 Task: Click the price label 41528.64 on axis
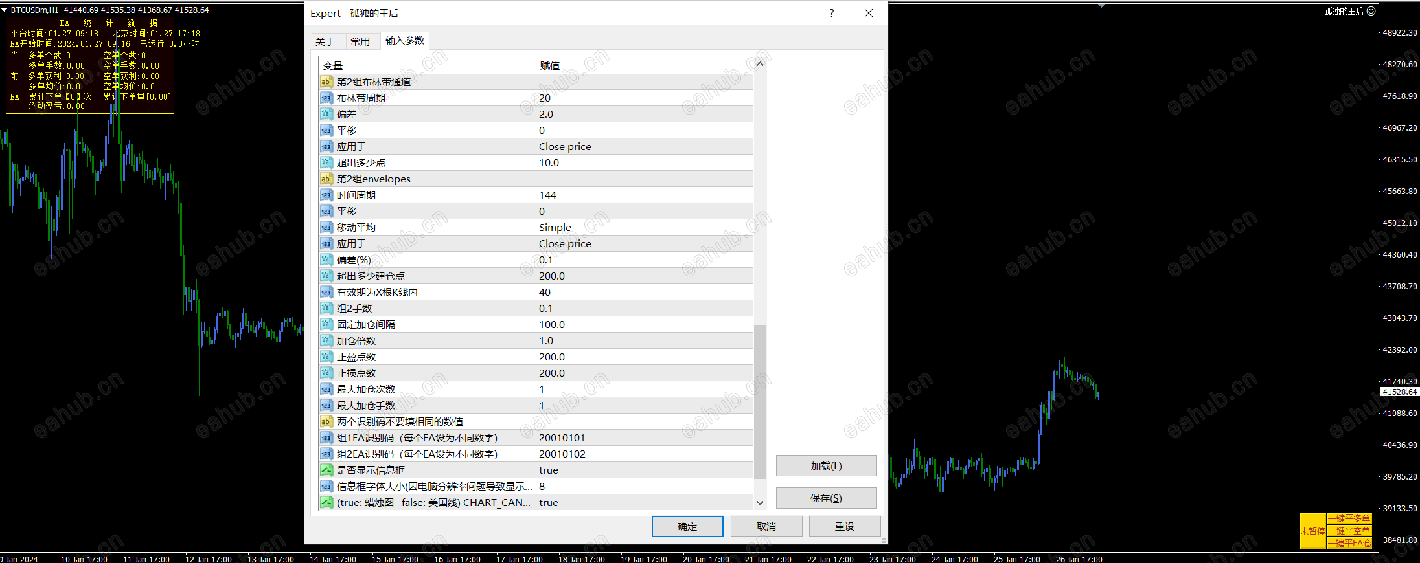coord(1399,392)
